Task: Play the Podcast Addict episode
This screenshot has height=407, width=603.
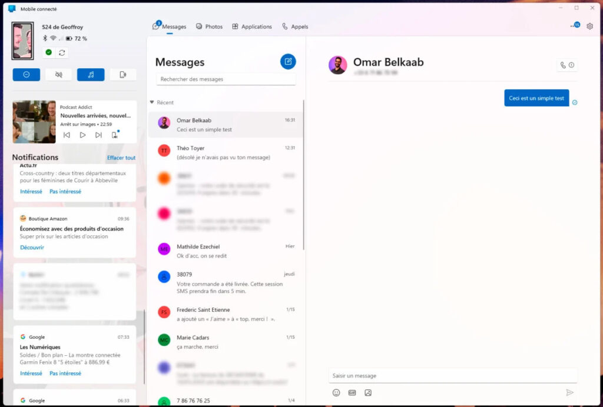Action: pos(82,134)
